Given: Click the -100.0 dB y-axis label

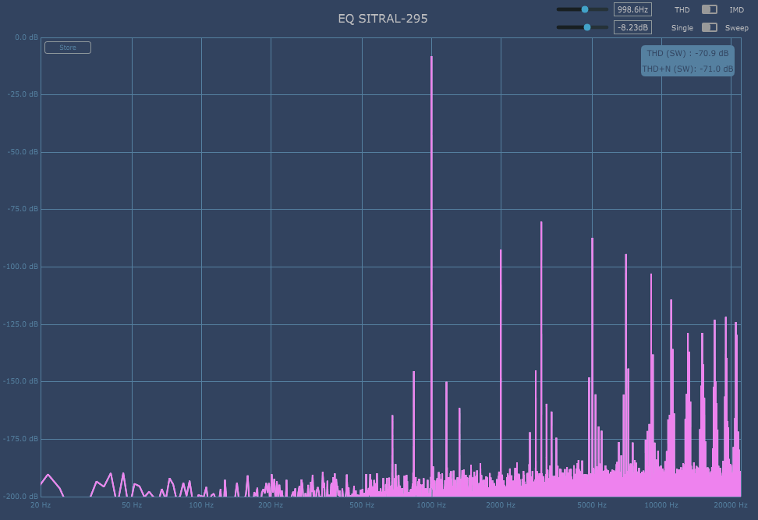Looking at the screenshot, I should pos(21,267).
